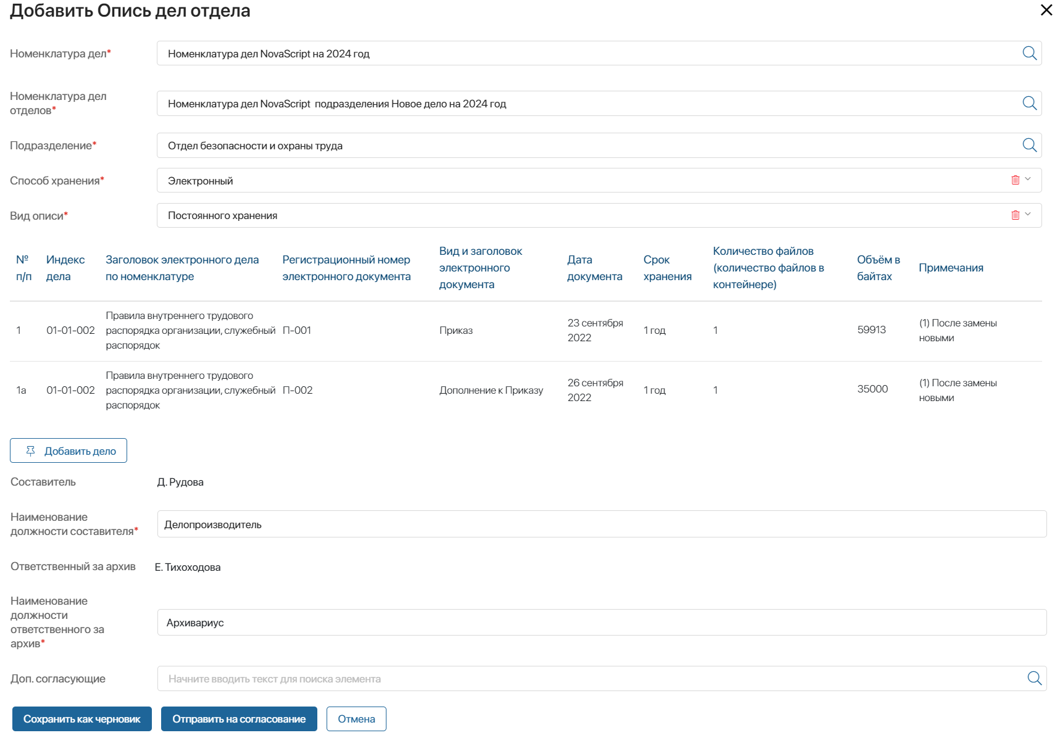Click the Индекс дела column header
This screenshot has width=1060, height=738.
[x=65, y=268]
